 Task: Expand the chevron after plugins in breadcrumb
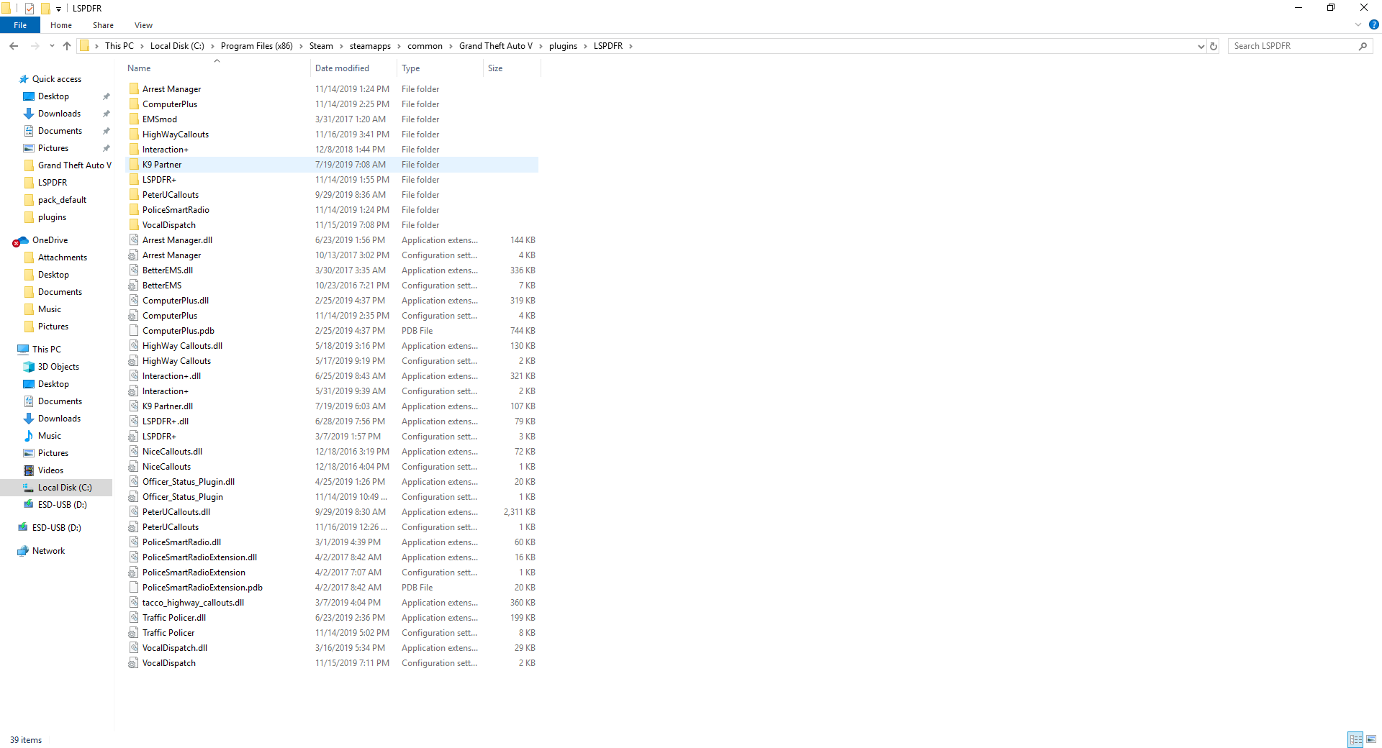pos(586,46)
